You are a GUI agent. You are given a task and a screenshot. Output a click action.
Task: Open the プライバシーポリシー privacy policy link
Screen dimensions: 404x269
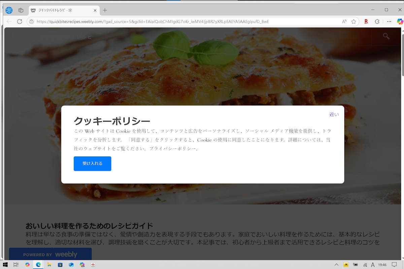coord(173,148)
